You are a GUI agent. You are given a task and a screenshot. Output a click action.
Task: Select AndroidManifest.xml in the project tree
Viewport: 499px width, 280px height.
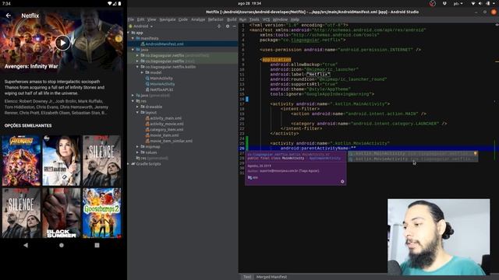pos(165,44)
